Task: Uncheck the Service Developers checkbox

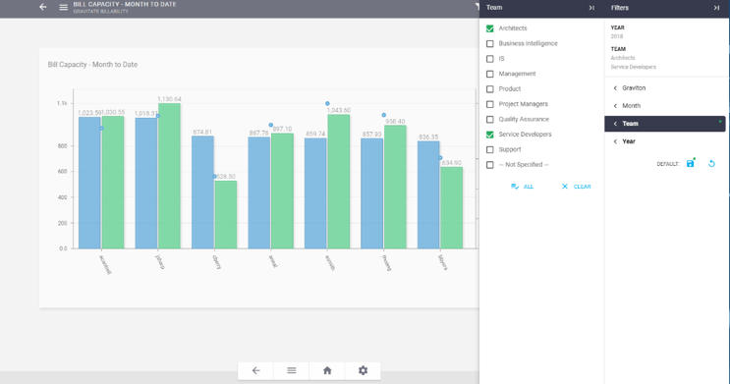Action: [489, 135]
